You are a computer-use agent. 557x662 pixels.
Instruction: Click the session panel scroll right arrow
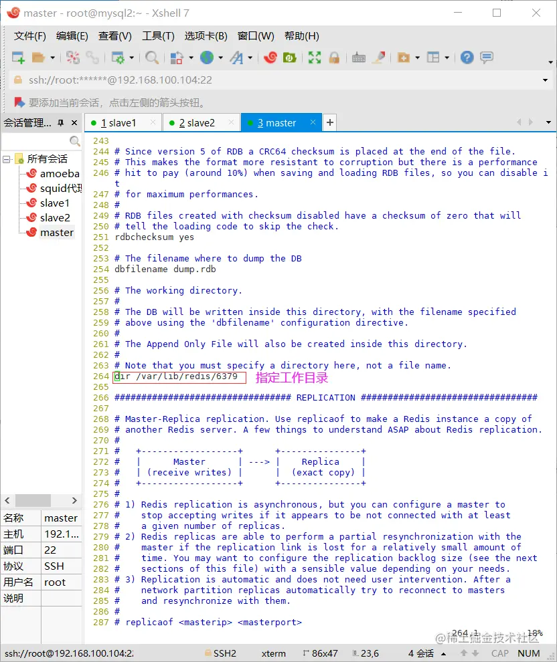tap(74, 500)
